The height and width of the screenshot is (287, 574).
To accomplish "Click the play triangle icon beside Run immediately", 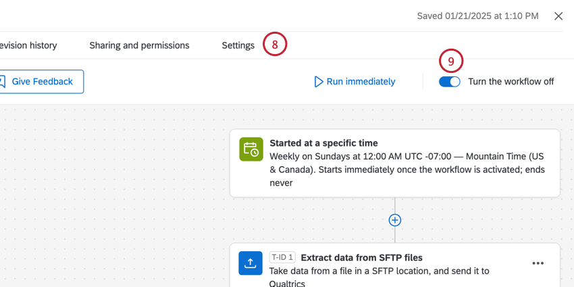I will coord(319,82).
